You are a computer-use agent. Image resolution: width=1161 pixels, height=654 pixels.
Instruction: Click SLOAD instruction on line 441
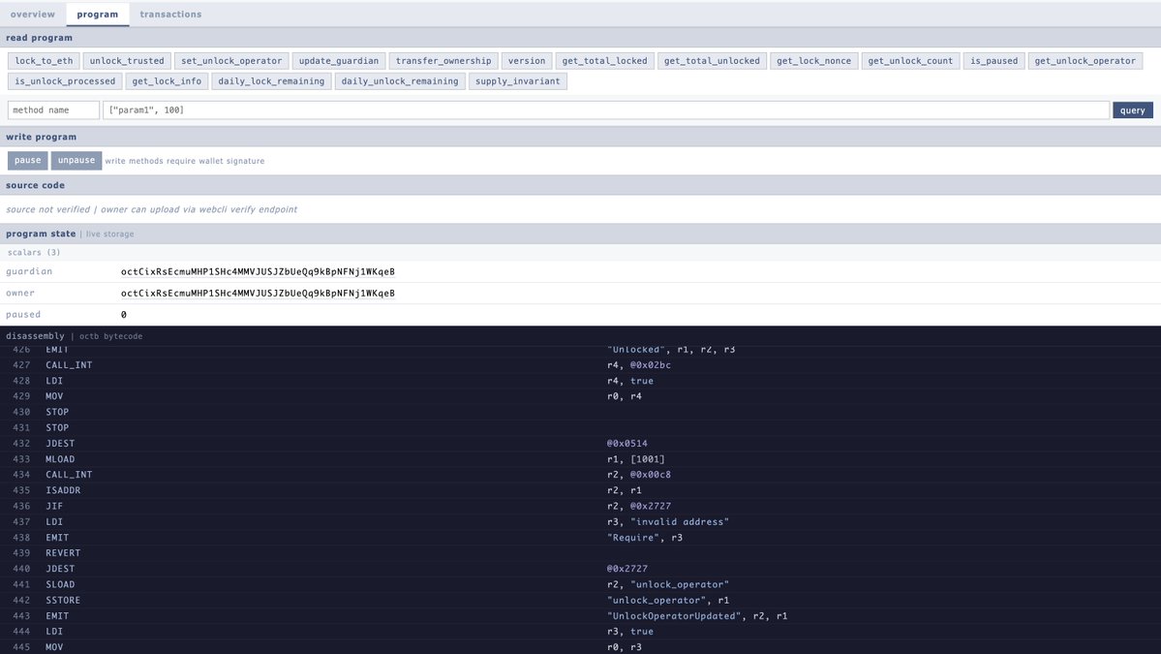(60, 584)
